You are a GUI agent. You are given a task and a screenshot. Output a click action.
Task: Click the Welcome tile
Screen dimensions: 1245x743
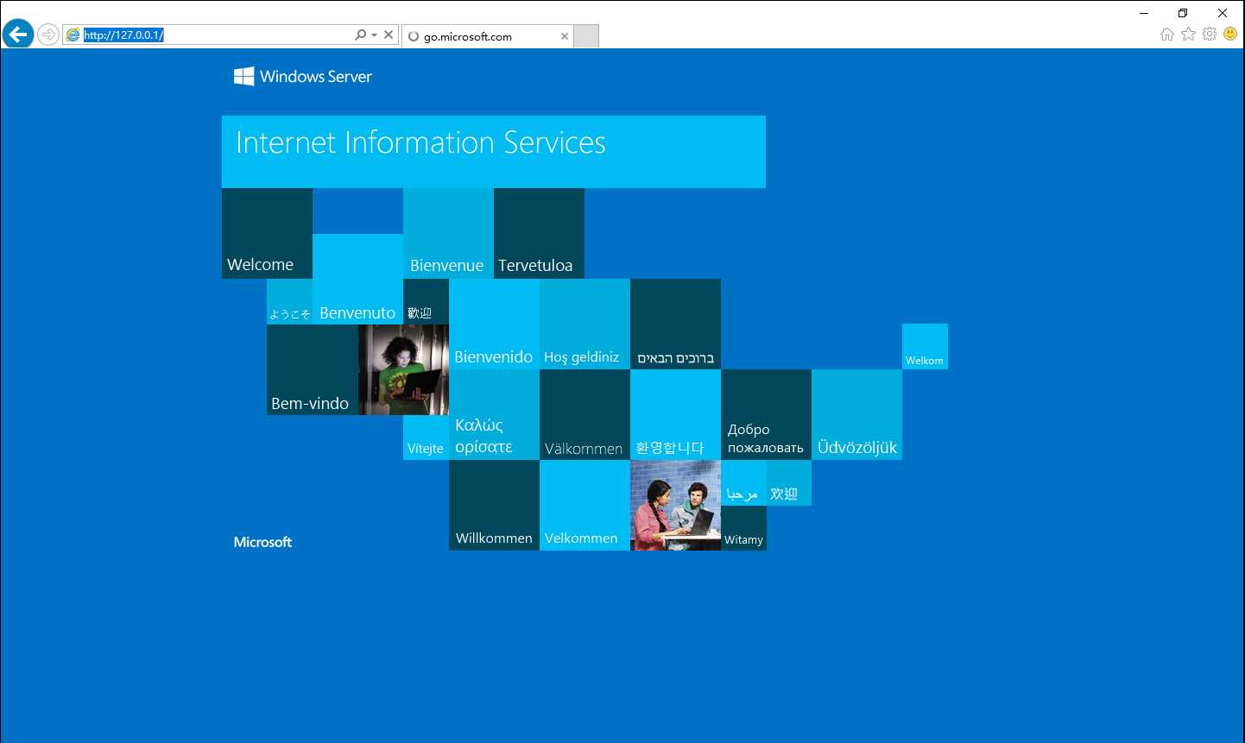tap(267, 233)
